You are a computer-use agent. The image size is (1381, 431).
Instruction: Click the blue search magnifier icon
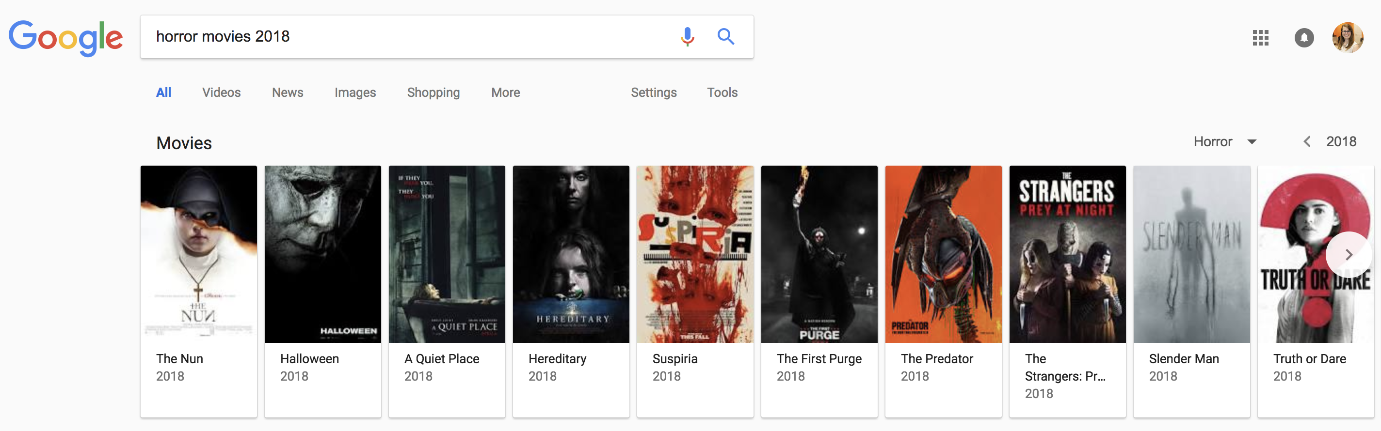726,36
